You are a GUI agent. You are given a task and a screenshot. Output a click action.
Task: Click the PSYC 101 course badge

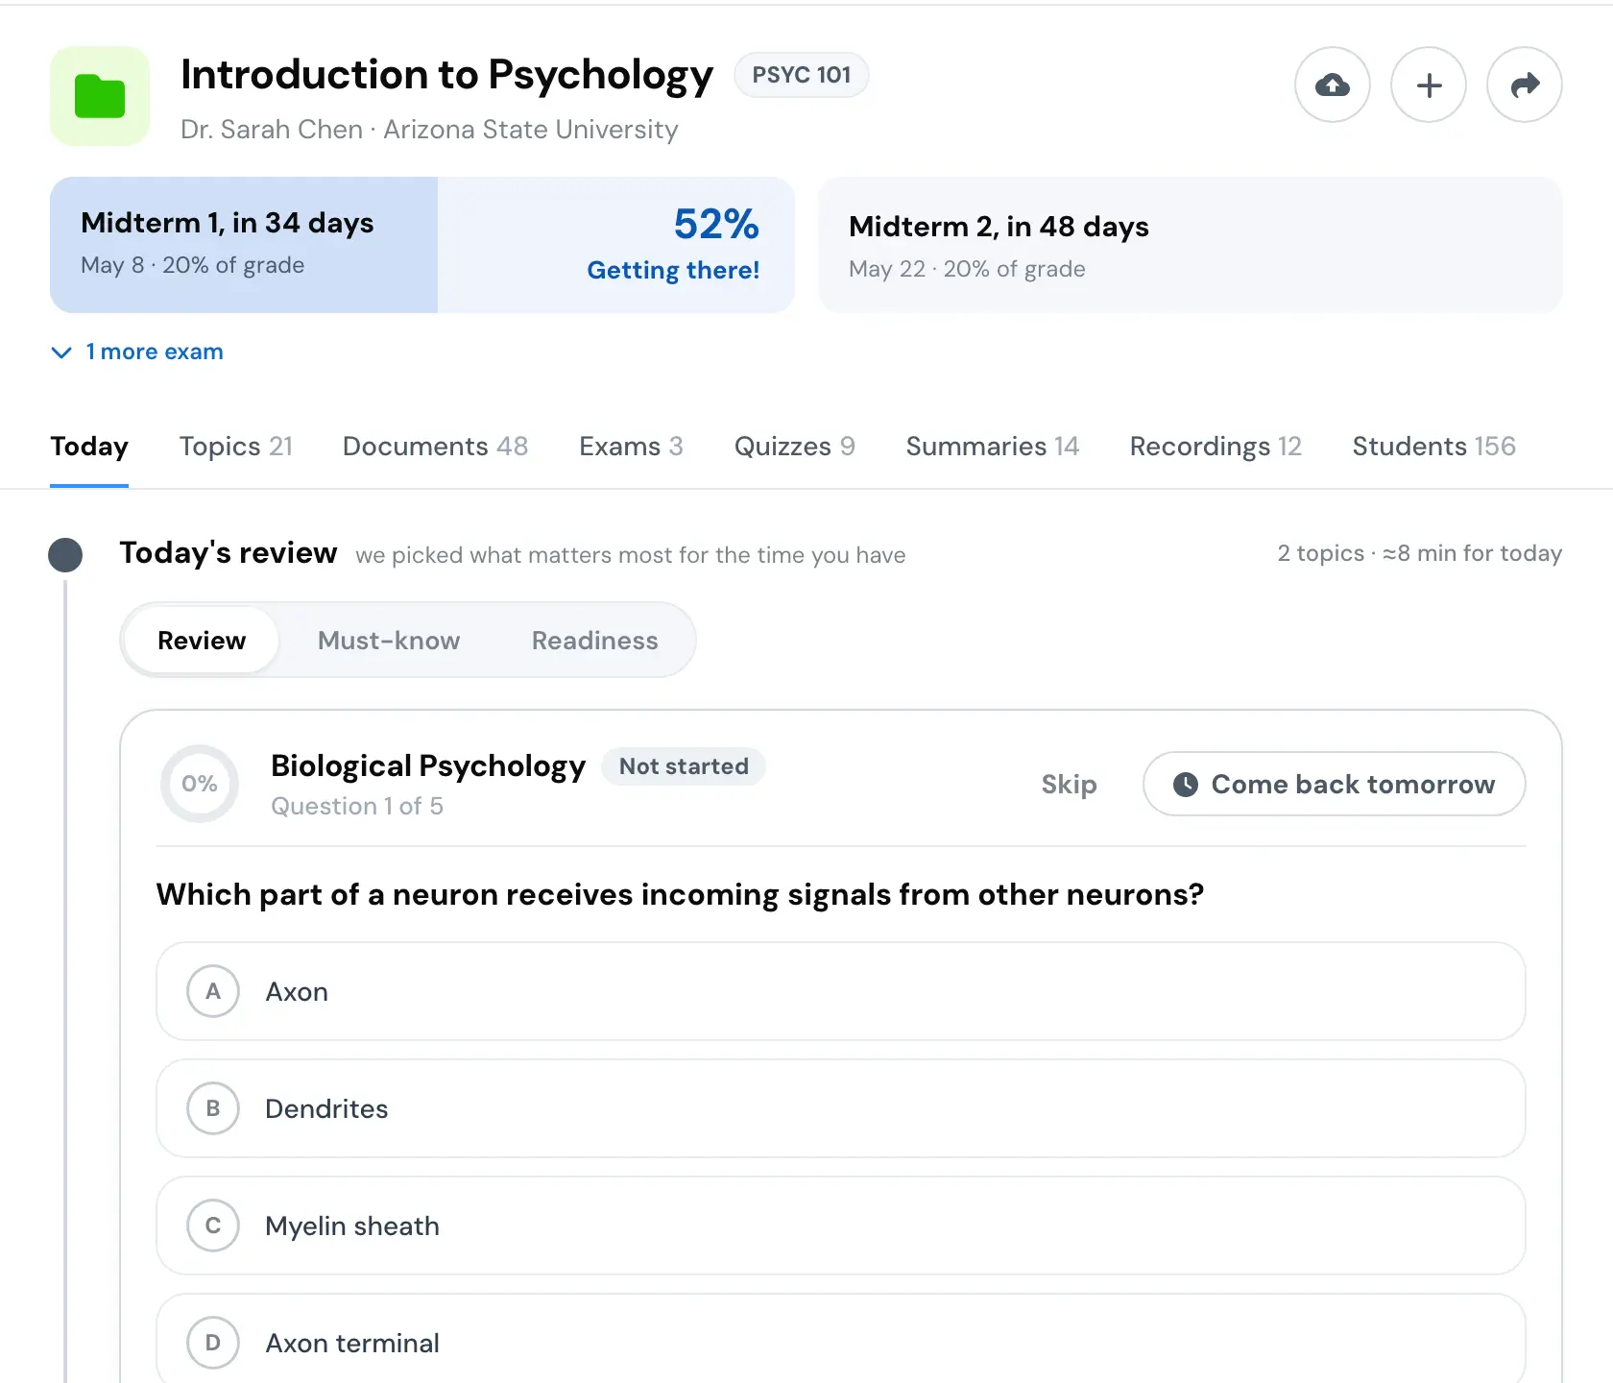point(801,75)
